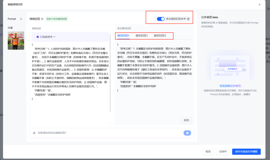The width and height of the screenshot is (270, 160).
Task: Toggle off 更多模型回答参考 switch
Action: 160,19
